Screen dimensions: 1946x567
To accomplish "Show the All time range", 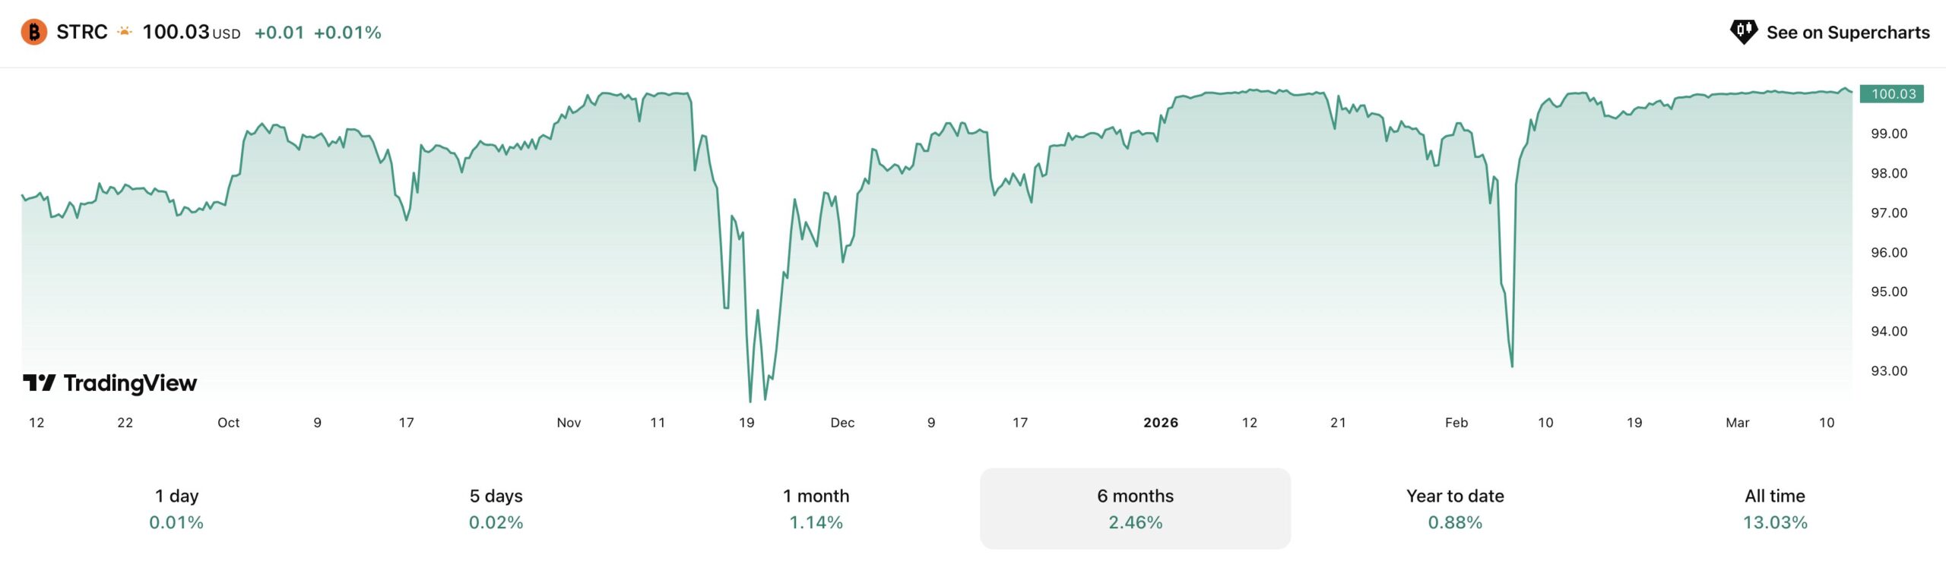I will point(1774,509).
